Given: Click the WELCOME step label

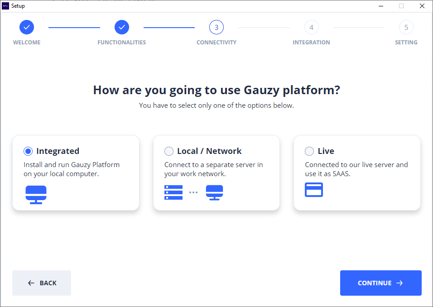Looking at the screenshot, I should [27, 43].
